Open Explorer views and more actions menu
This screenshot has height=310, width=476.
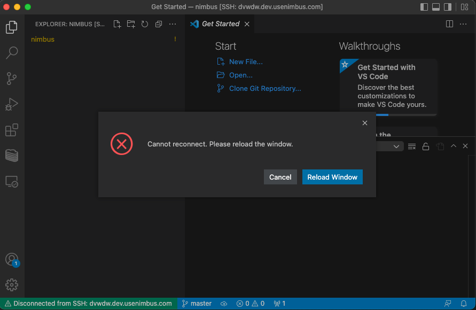(x=173, y=24)
